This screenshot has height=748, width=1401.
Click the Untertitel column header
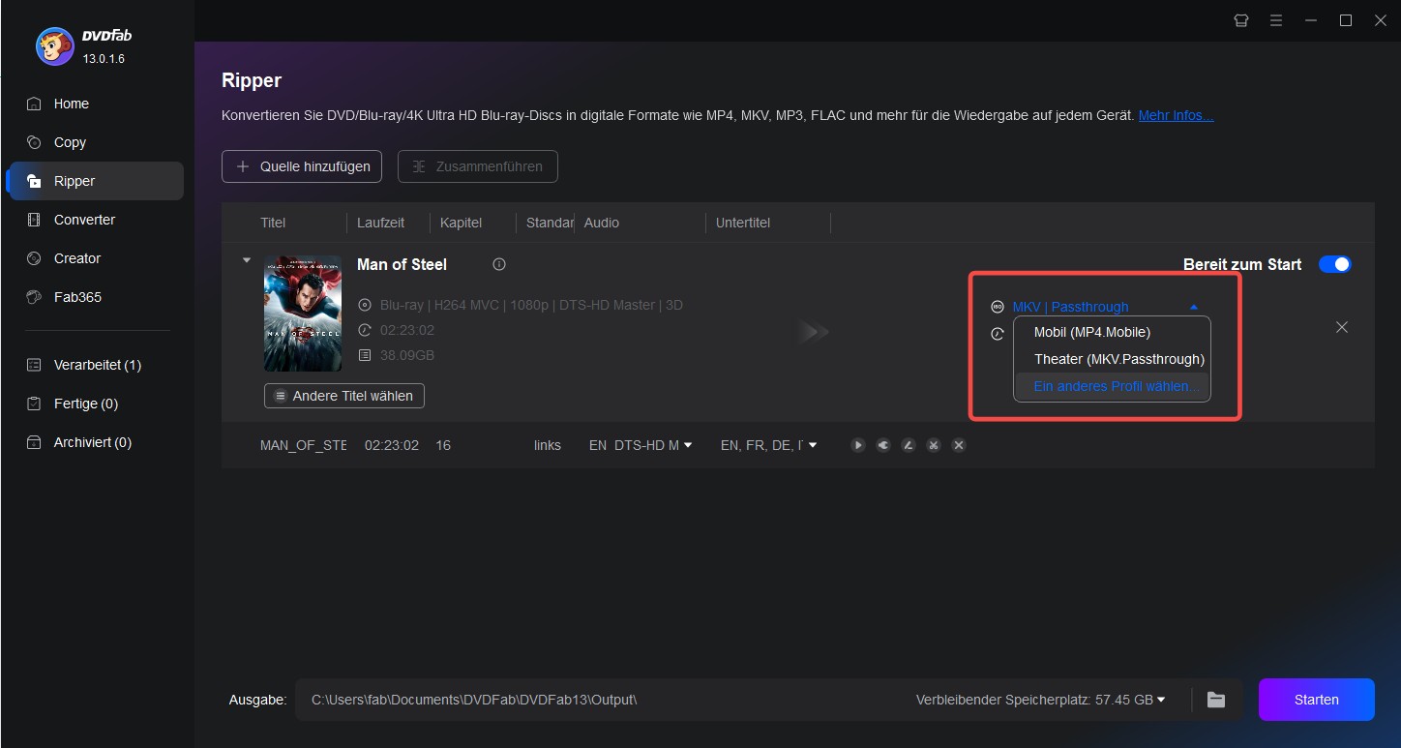[743, 223]
